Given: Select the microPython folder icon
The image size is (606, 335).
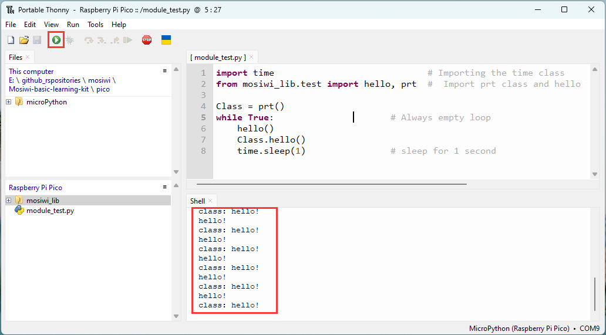Looking at the screenshot, I should [19, 102].
